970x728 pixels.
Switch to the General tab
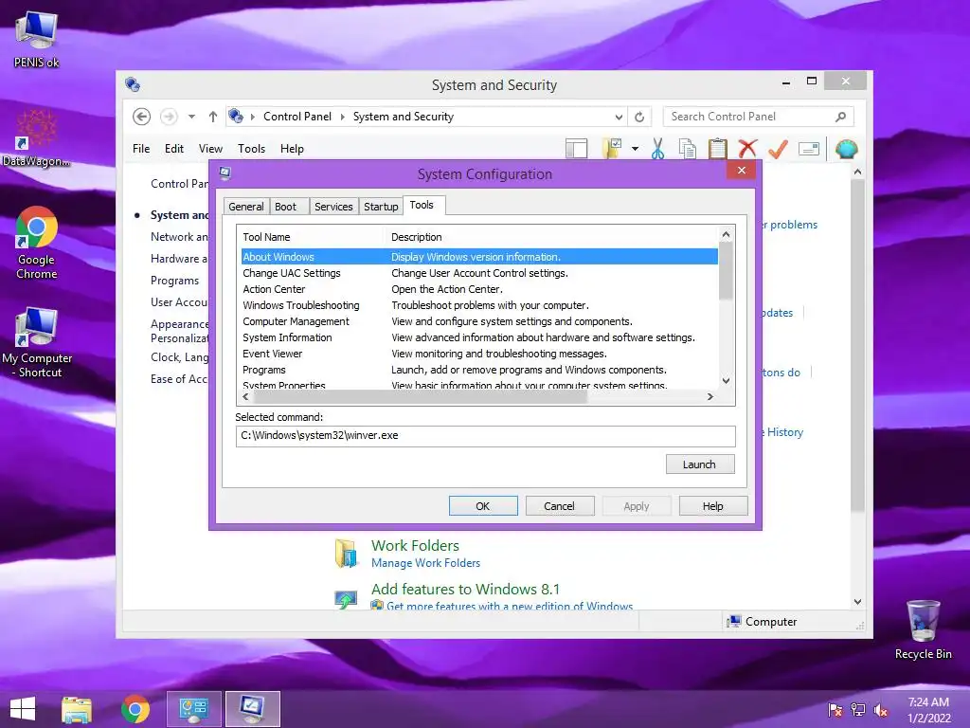tap(245, 206)
